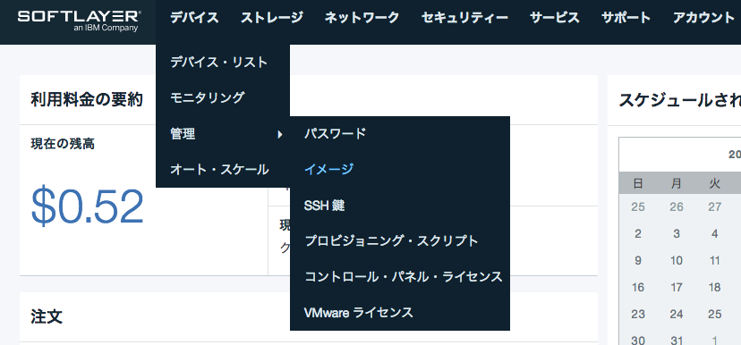Click the 火 weekday column header
741x345 pixels.
tap(714, 183)
